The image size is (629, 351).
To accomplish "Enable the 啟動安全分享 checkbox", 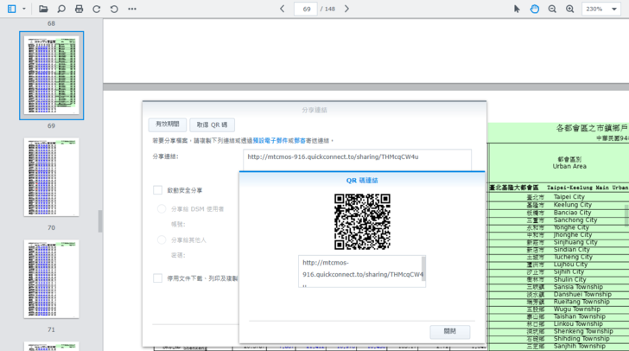I will point(158,190).
